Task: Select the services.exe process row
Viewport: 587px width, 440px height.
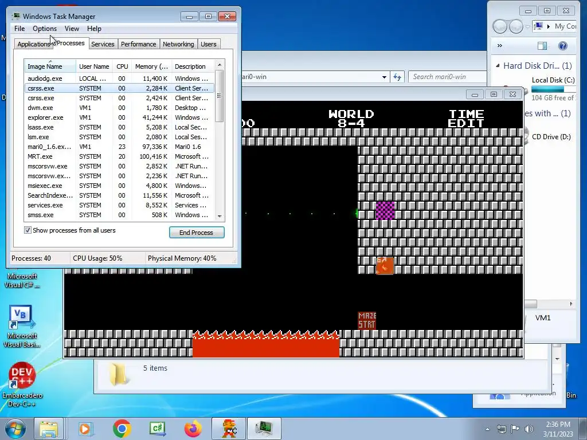Action: click(x=119, y=205)
